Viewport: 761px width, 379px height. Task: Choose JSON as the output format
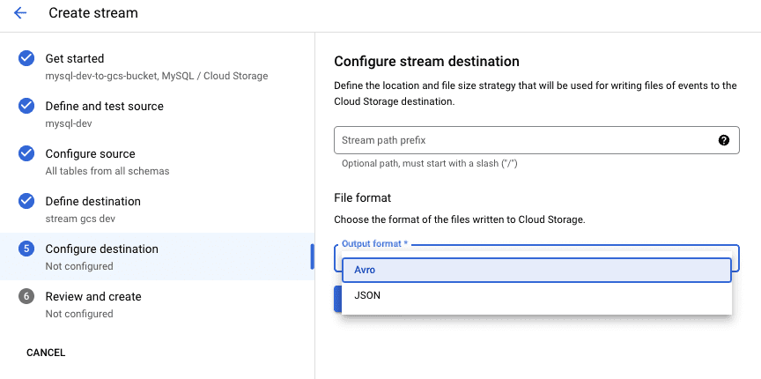tap(536, 295)
